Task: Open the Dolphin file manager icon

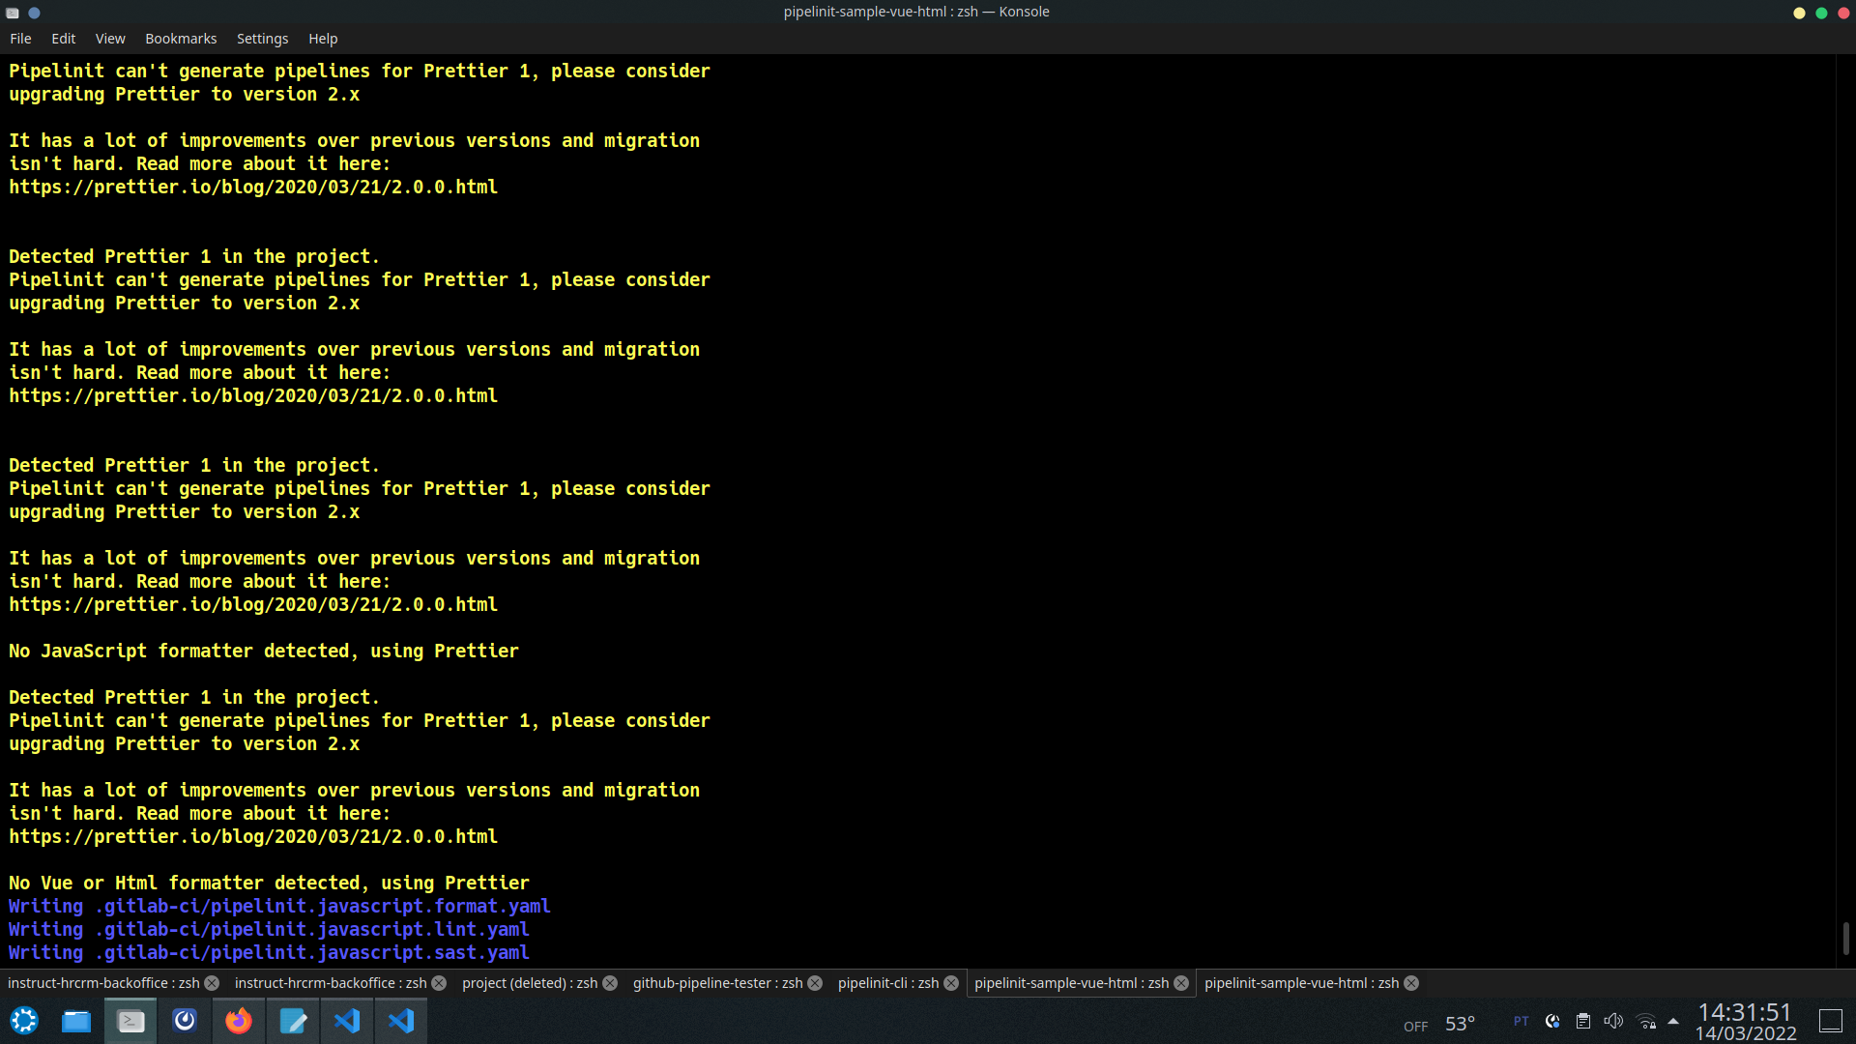Action: (76, 1021)
